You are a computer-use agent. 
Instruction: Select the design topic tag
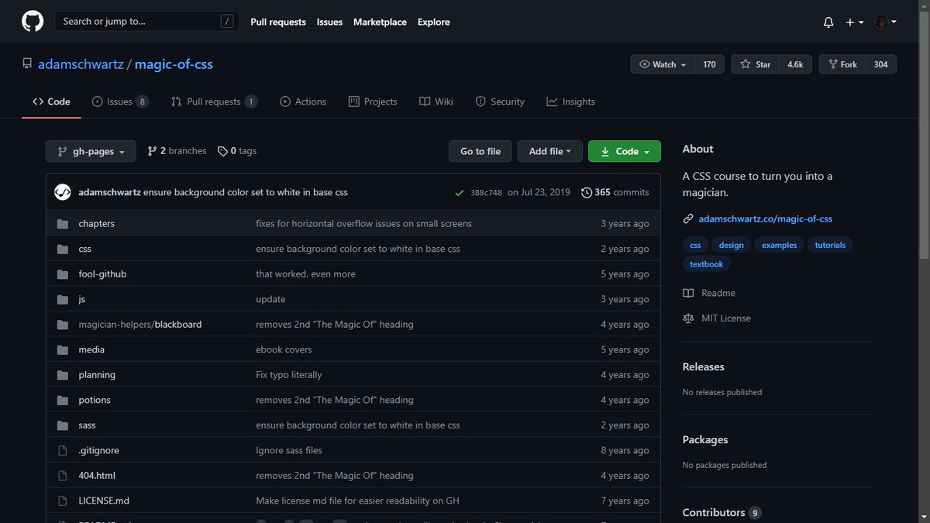731,245
